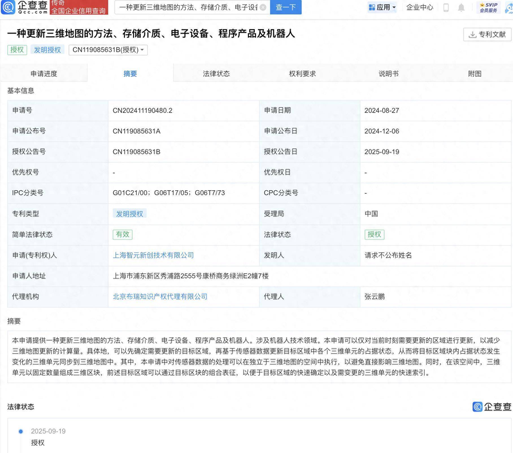513x453 pixels.
Task: Open the 附图 tab
Action: pos(474,74)
